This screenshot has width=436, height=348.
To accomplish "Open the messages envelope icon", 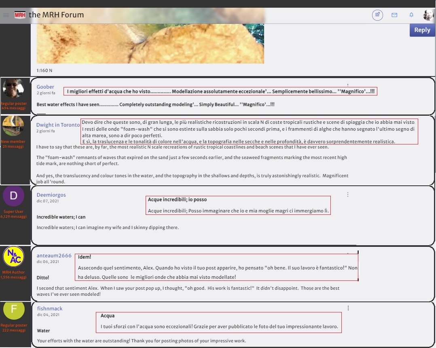I will (x=394, y=15).
